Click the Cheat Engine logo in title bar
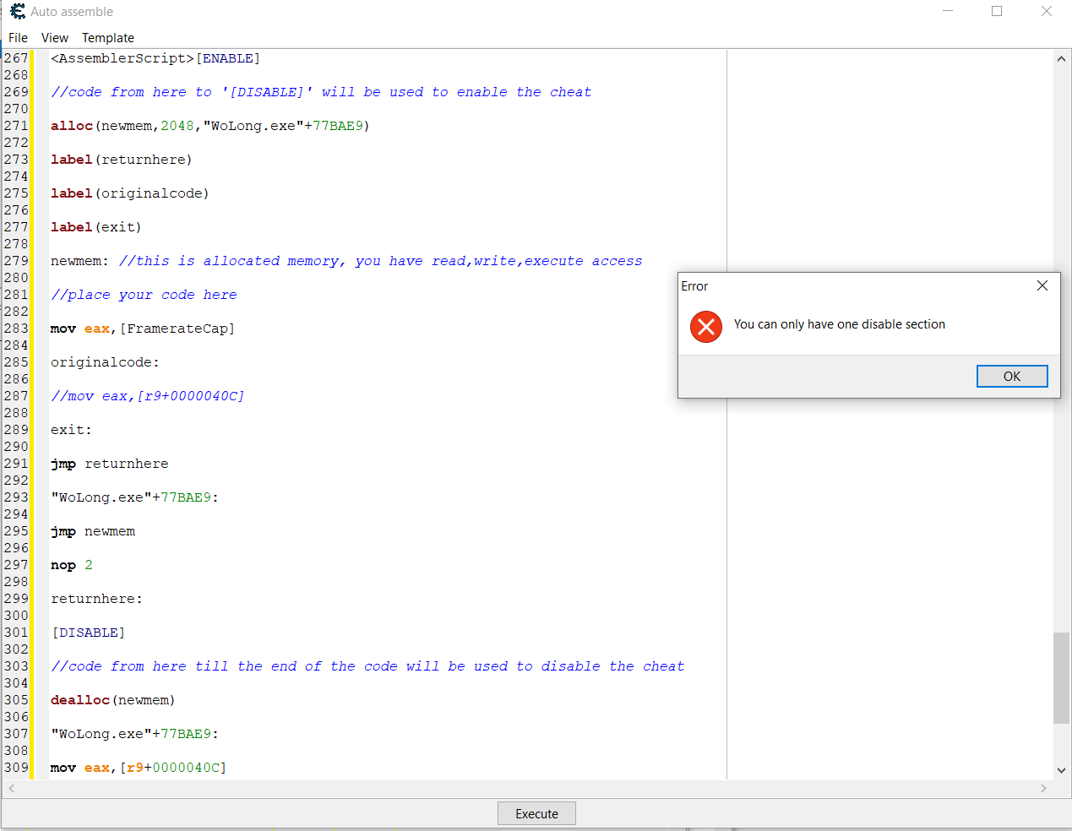 coord(17,12)
